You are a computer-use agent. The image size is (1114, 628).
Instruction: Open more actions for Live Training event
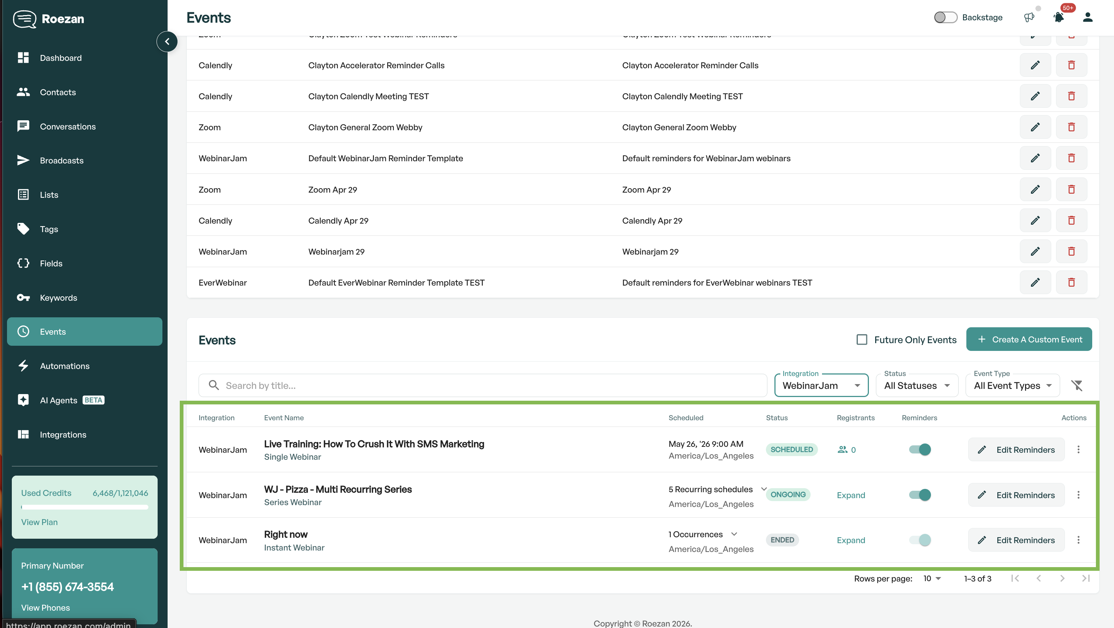(1078, 449)
